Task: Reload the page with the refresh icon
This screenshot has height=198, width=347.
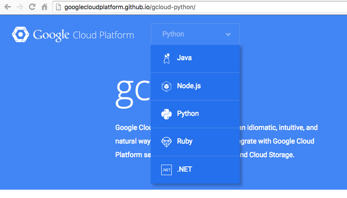Action: (32, 7)
